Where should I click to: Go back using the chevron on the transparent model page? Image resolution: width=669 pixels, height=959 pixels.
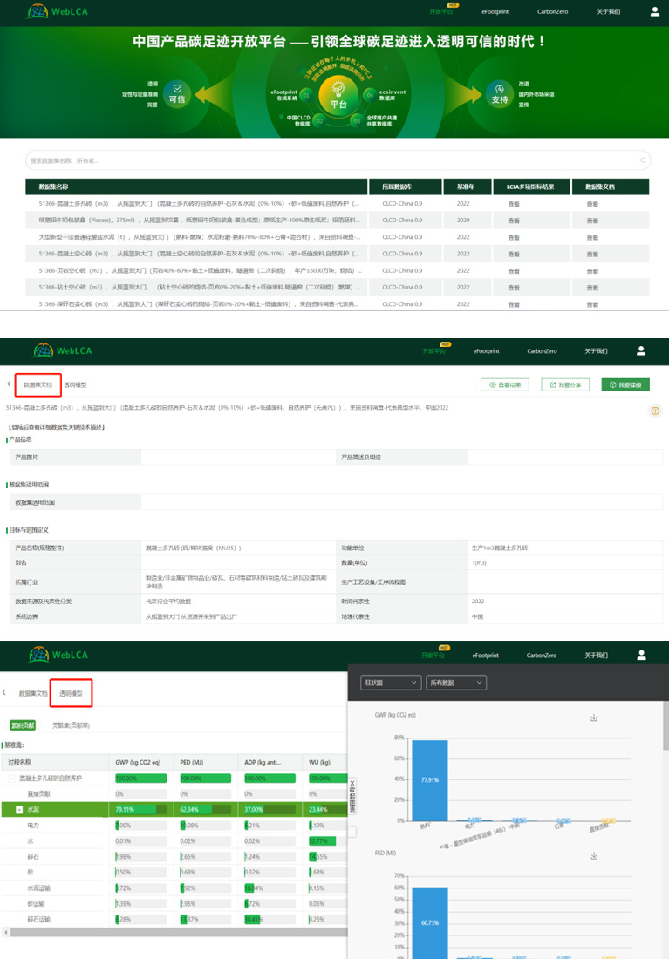pyautogui.click(x=5, y=692)
